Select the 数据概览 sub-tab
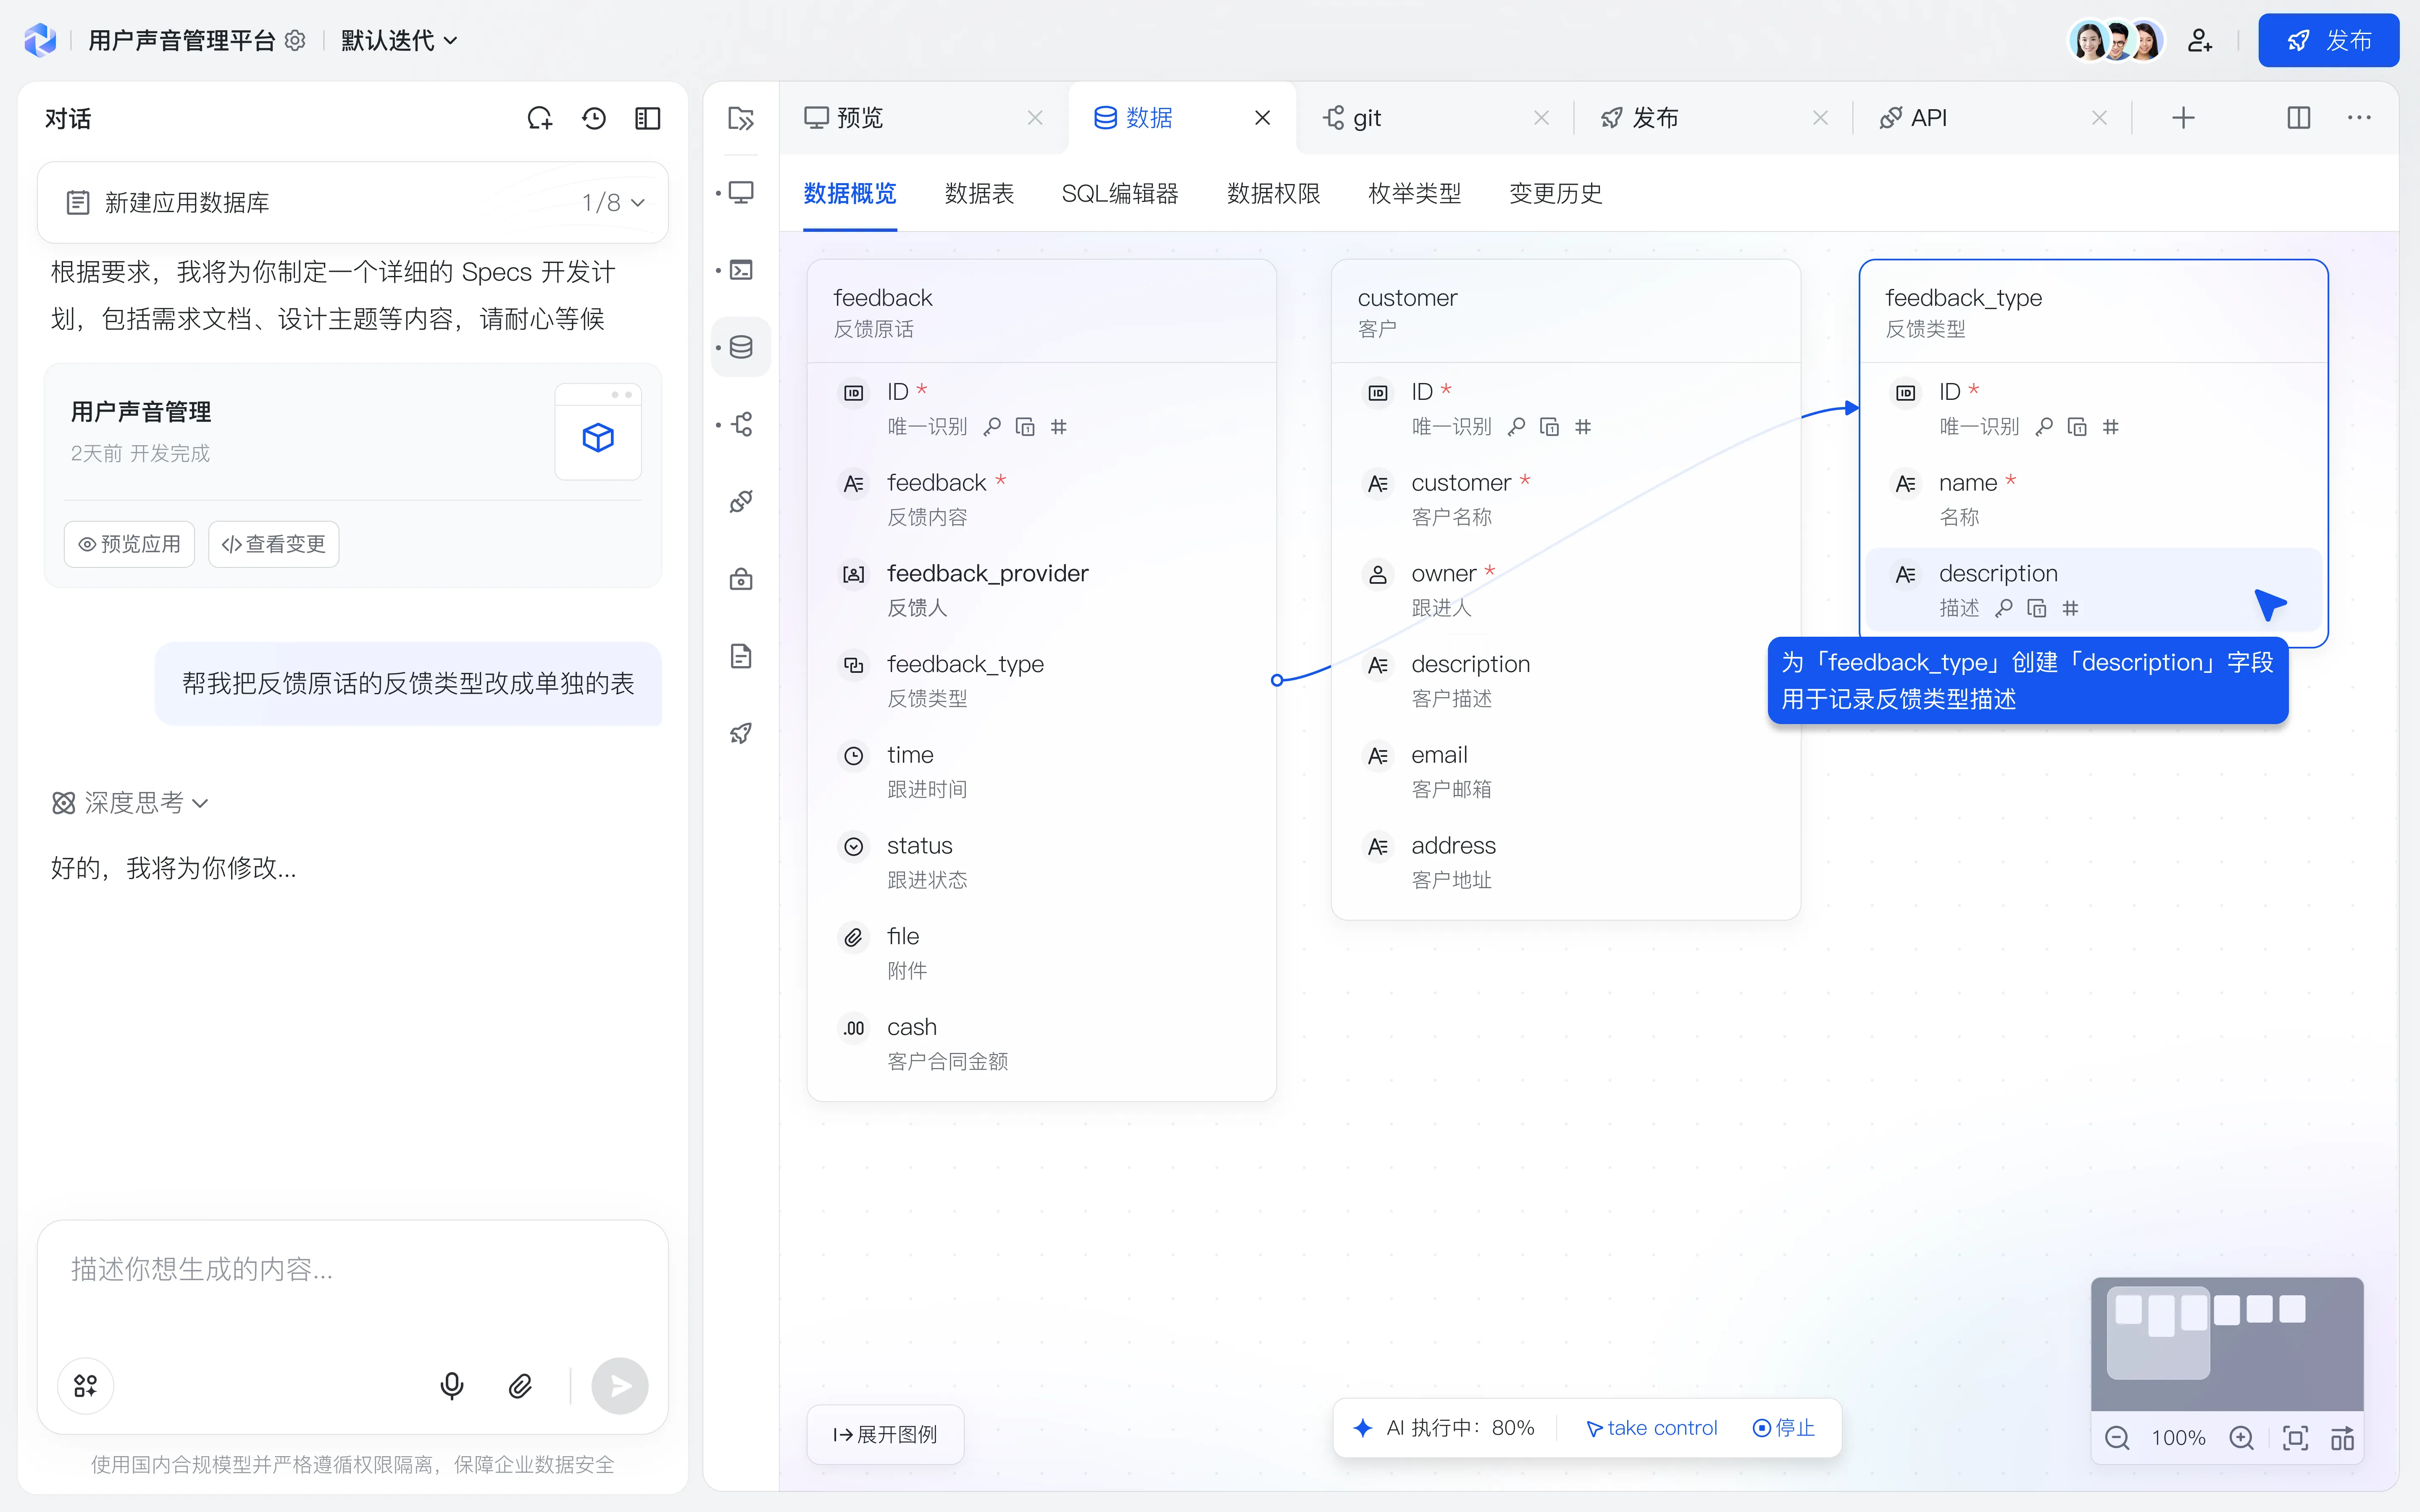The image size is (2420, 1512). tap(850, 193)
